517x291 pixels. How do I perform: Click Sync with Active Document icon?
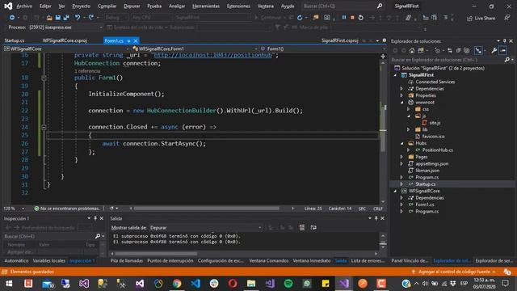coord(450,50)
